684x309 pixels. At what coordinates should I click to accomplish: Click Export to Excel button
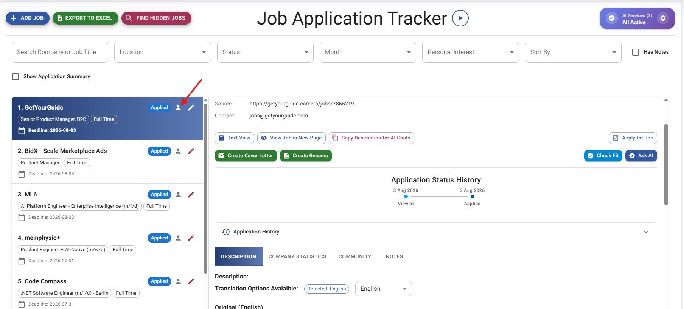85,18
